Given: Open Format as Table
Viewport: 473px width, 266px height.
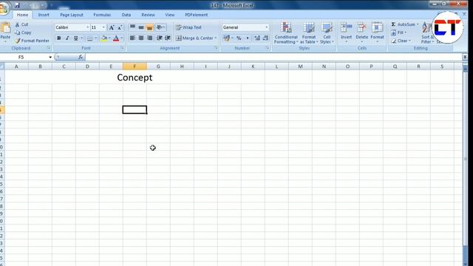Looking at the screenshot, I should 309,33.
